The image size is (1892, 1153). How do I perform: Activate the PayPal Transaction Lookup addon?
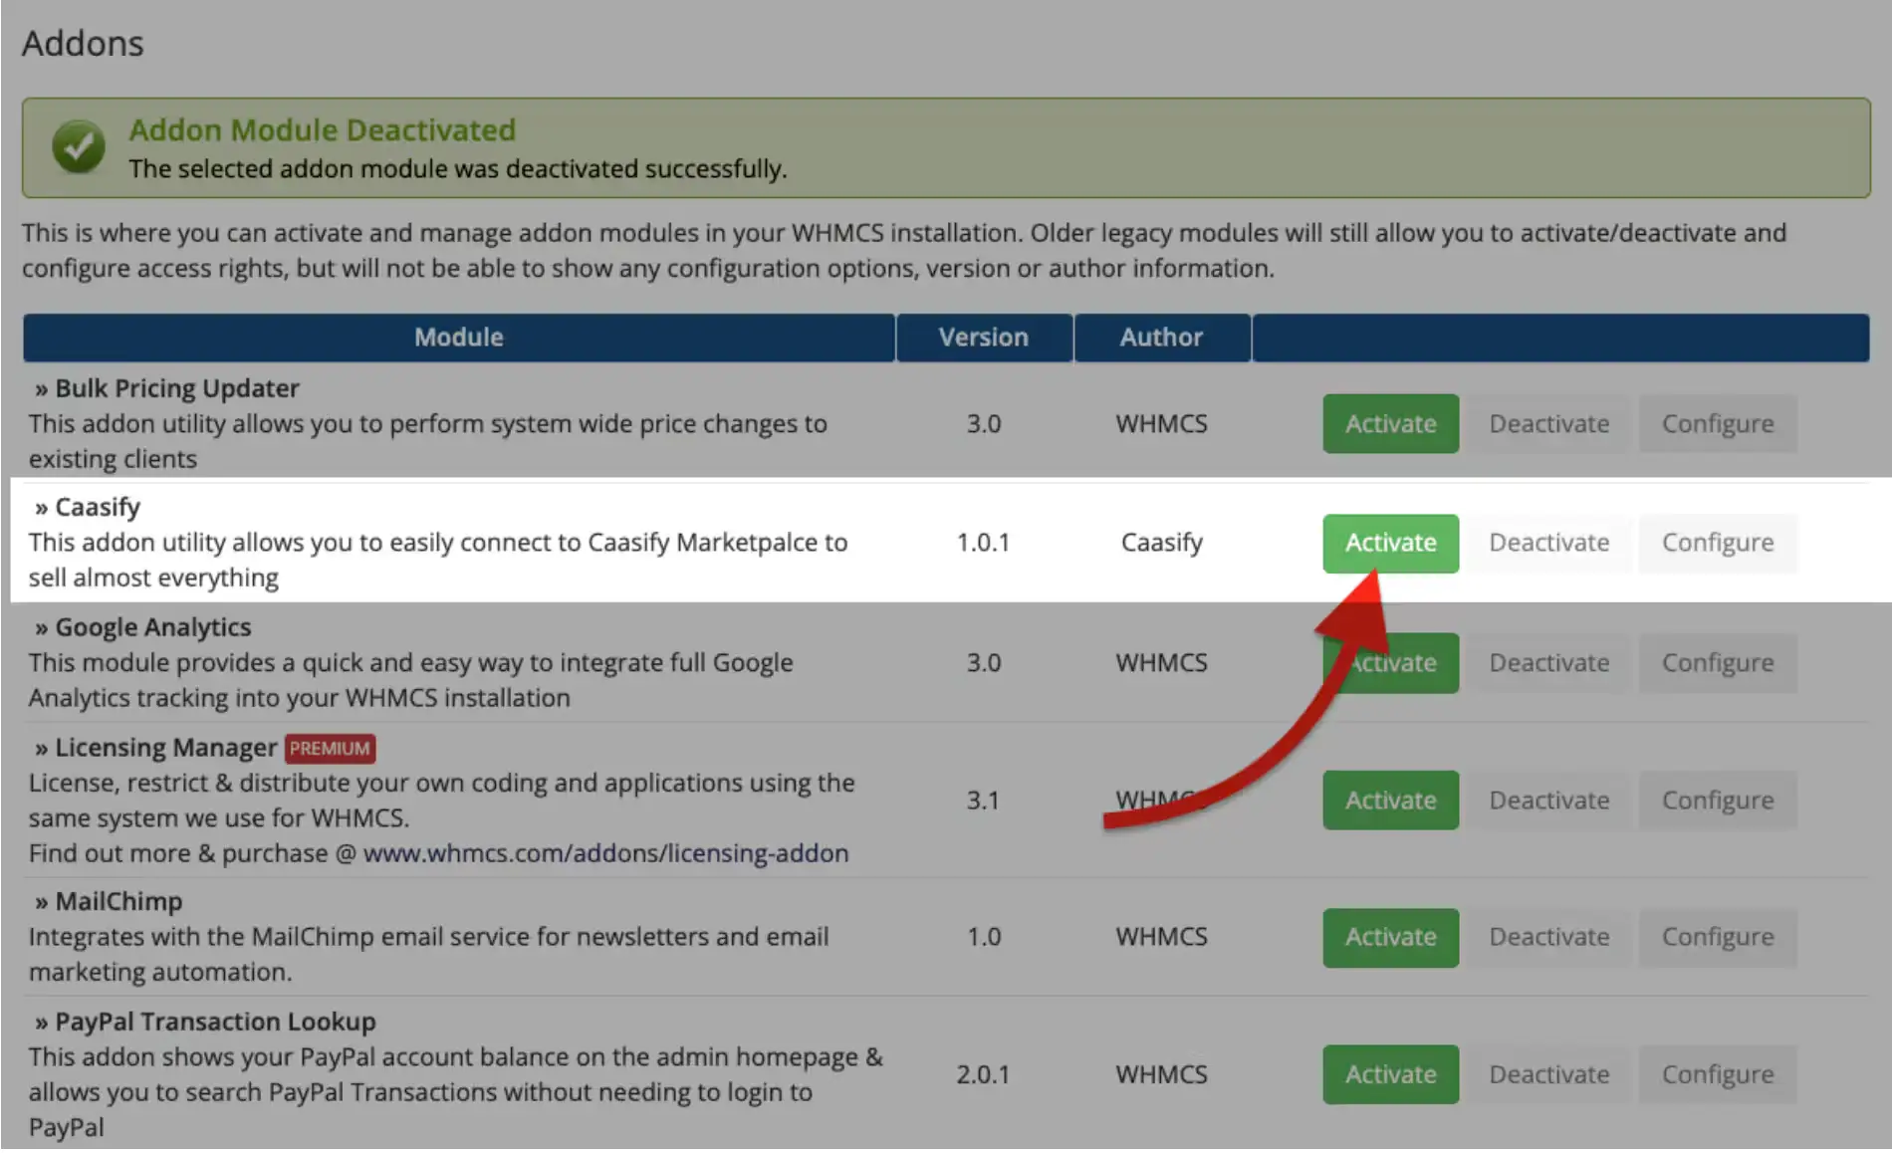point(1390,1074)
